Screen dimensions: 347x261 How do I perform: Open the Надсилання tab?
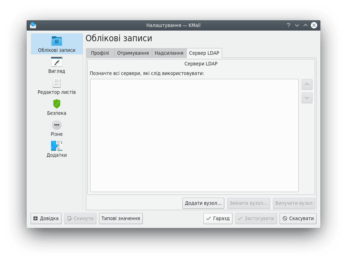coord(169,53)
